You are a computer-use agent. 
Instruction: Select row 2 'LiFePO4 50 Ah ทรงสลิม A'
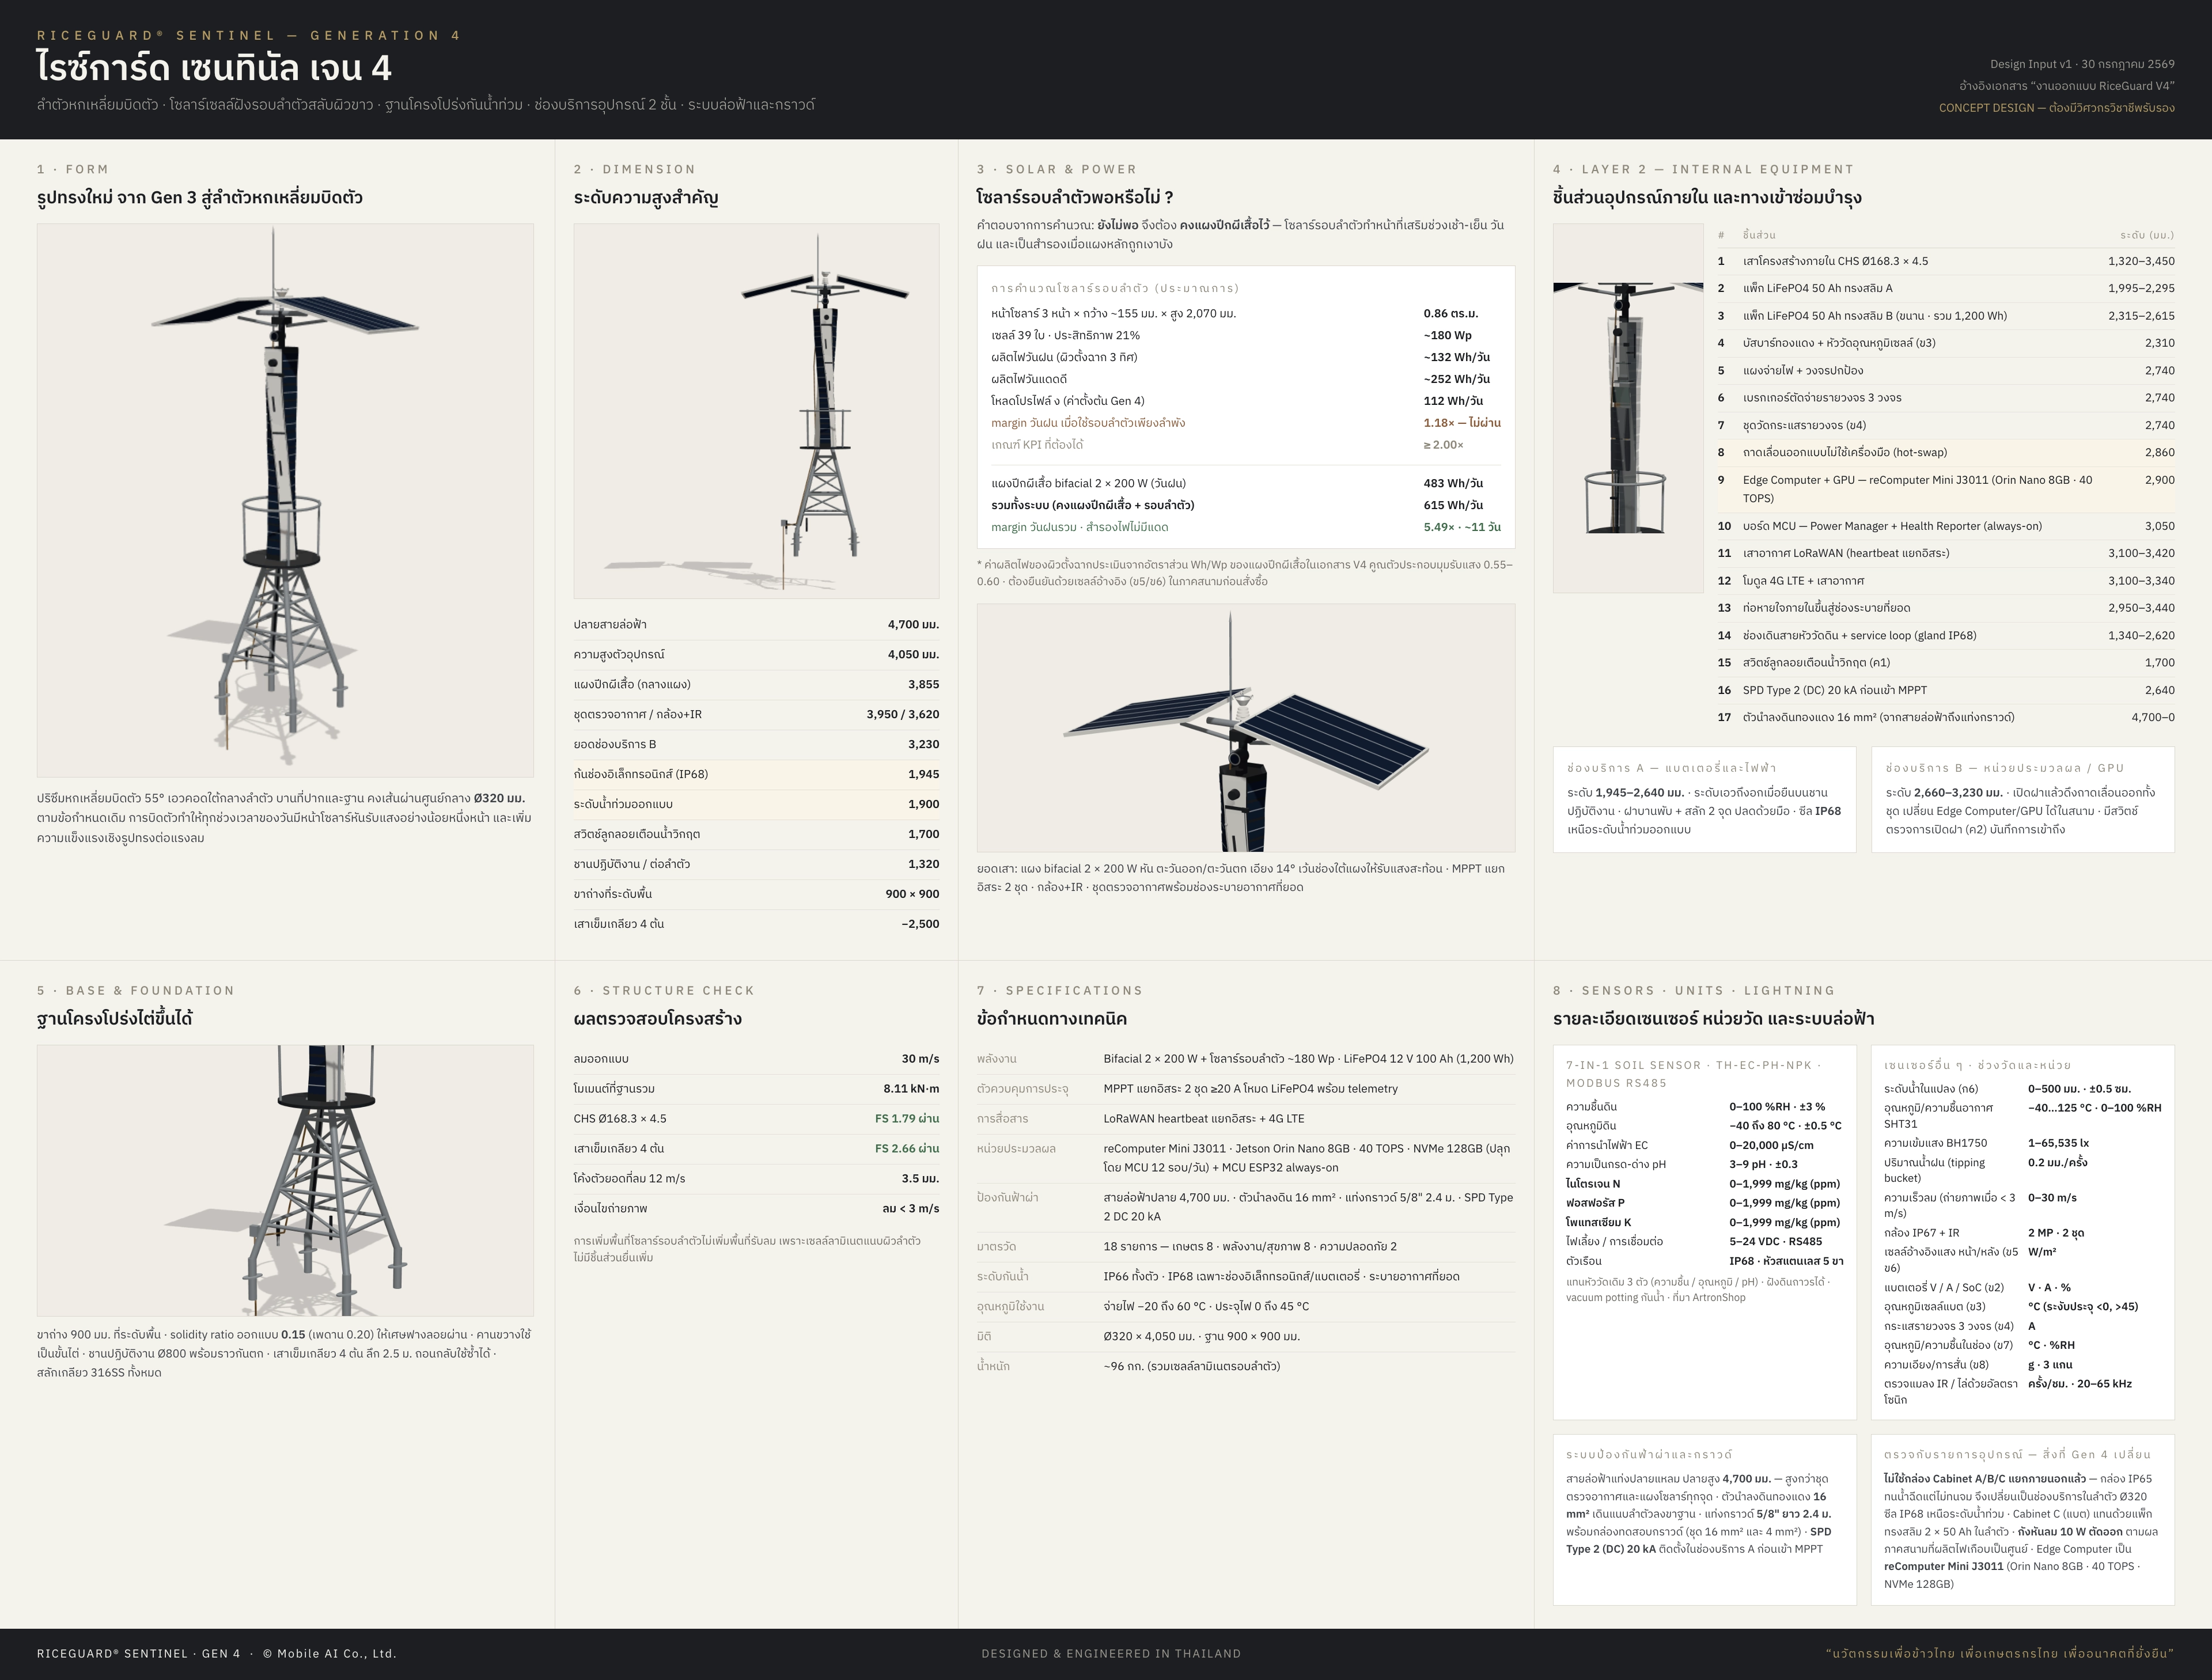point(1946,288)
